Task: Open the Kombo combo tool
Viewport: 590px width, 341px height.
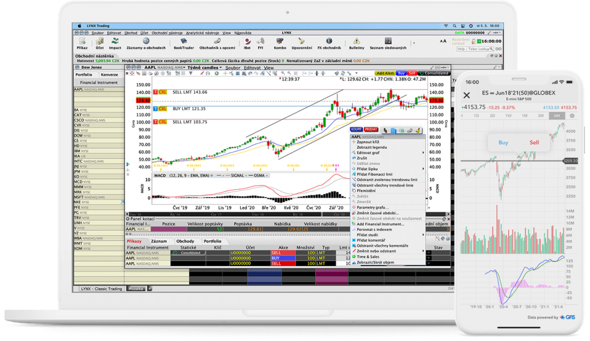Action: point(280,43)
